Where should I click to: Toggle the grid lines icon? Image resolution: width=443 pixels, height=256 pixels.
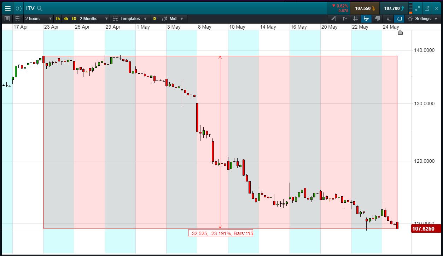(355, 19)
